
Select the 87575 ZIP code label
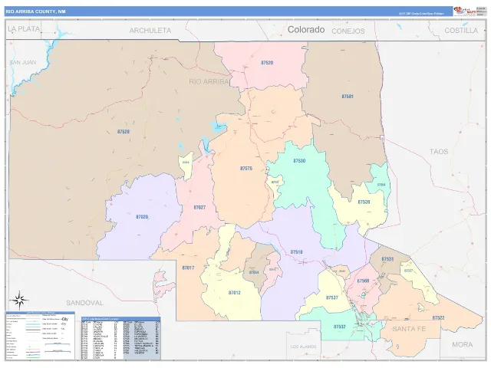(246, 169)
